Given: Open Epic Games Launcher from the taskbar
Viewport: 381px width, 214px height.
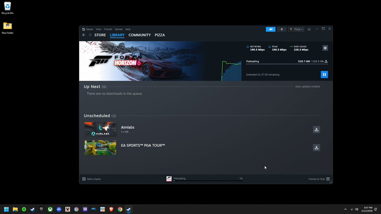Looking at the screenshot, I should coord(41,209).
